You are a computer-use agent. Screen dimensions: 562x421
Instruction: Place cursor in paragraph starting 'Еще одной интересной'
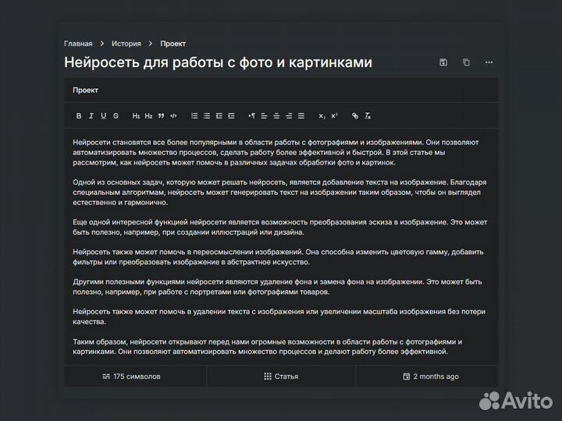(280, 227)
